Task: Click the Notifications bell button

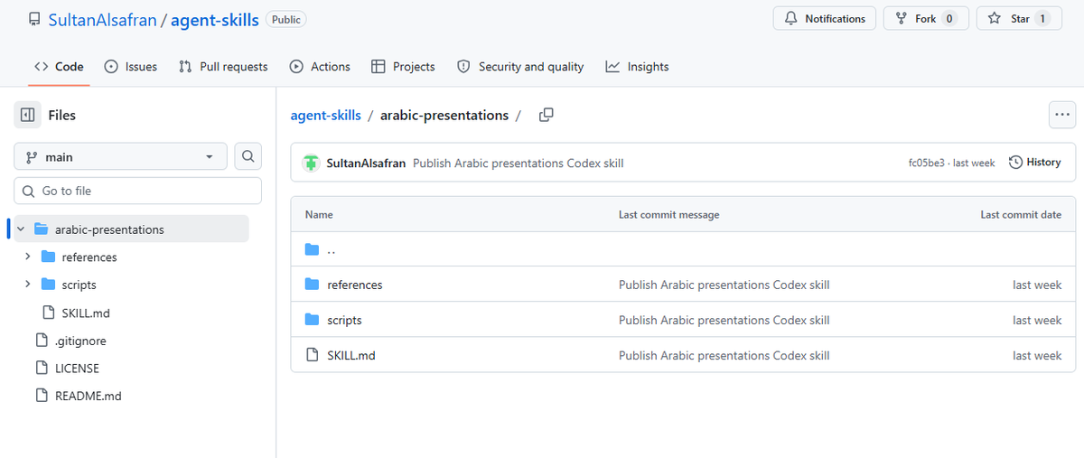Action: pyautogui.click(x=825, y=18)
